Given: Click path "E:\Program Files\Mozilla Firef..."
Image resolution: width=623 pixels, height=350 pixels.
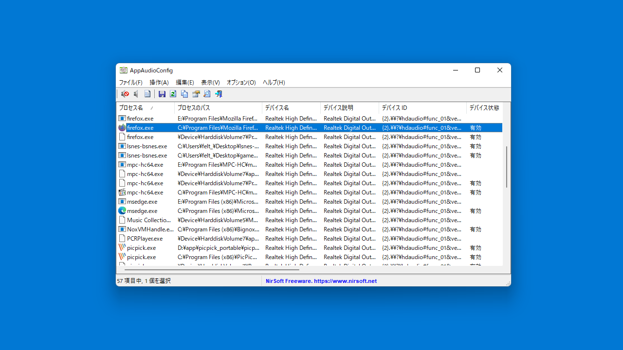Looking at the screenshot, I should (x=218, y=118).
